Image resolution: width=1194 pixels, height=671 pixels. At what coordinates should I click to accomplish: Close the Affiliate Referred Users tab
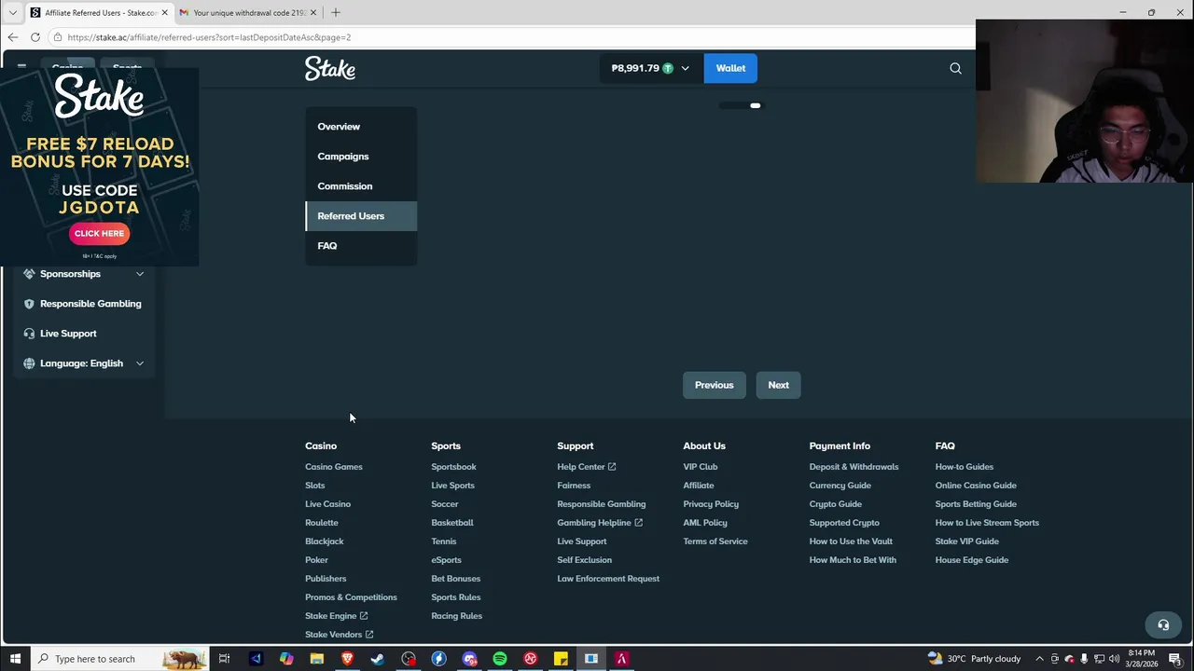(165, 13)
